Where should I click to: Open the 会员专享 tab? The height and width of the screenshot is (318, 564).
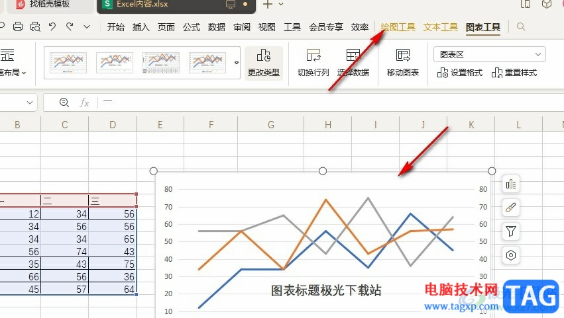click(325, 27)
